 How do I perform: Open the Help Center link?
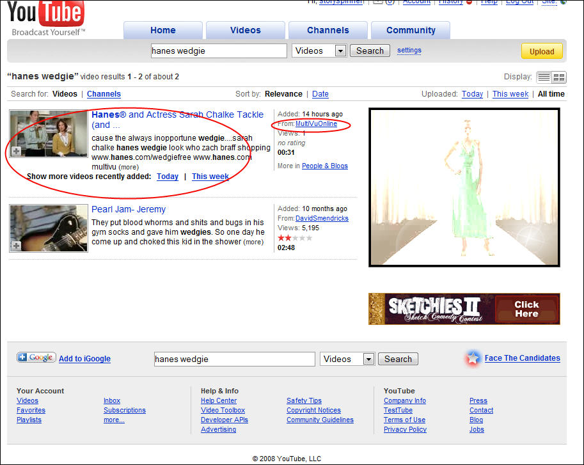tap(219, 400)
